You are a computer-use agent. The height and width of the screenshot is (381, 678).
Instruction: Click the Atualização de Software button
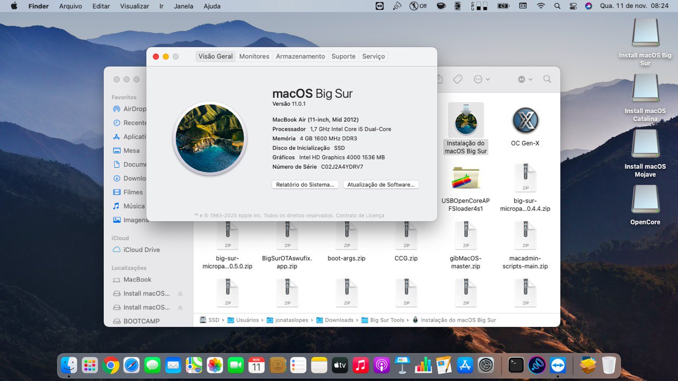click(381, 185)
